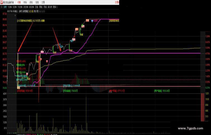Click the blue diamond marker near the top
Viewport: 211px width, 135px height.
coord(92,21)
